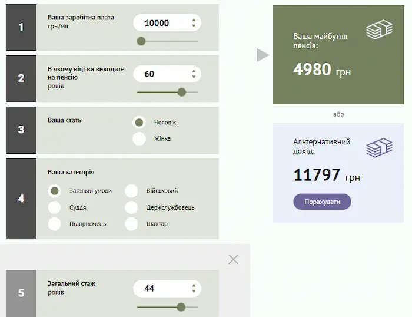Select the Чоловік gender option
The height and width of the screenshot is (317, 412).
pos(139,123)
